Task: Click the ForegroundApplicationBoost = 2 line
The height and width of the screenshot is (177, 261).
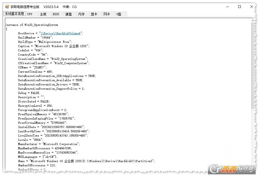Action: click(42, 110)
